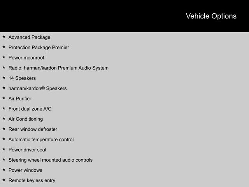Click the star bullet beside Power moonroof

[x=4, y=57]
